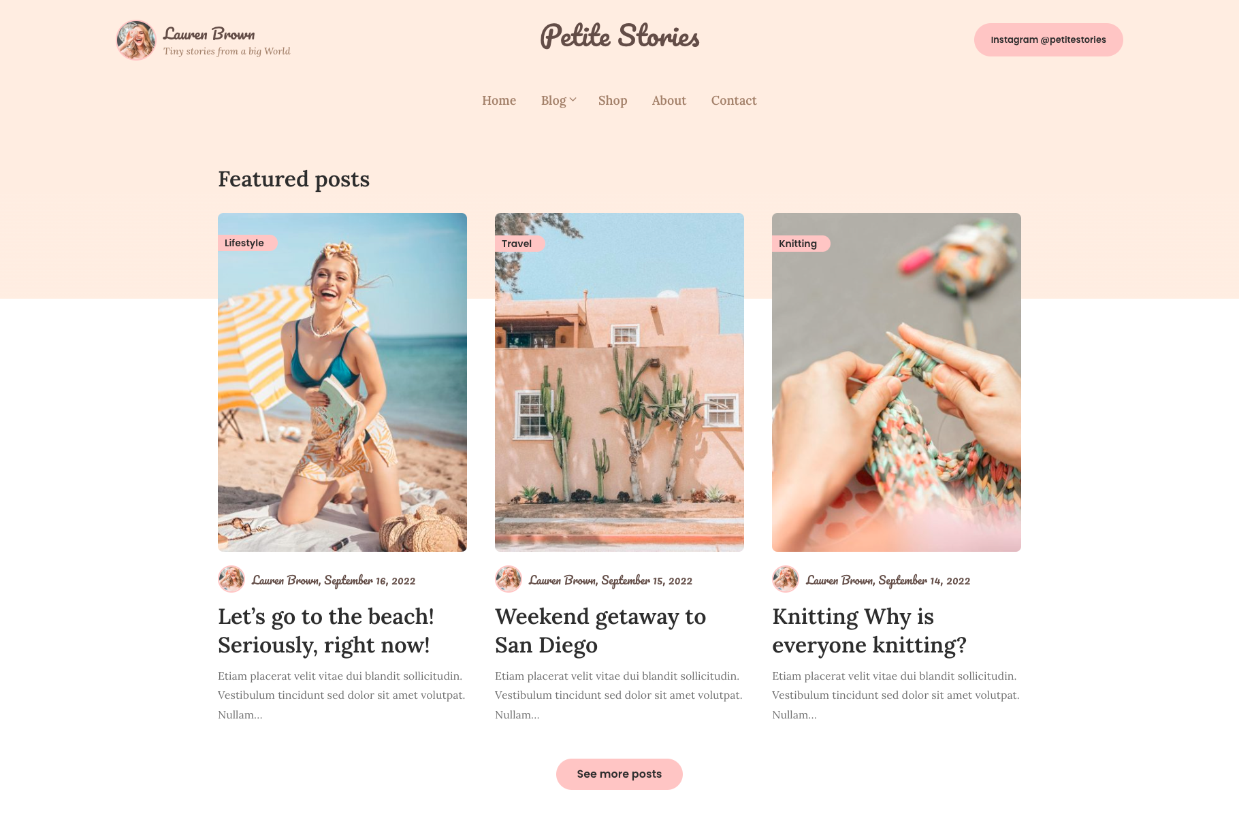Screen dimensions: 1239x826
Task: Select the Knitting category tag
Action: [x=801, y=244]
